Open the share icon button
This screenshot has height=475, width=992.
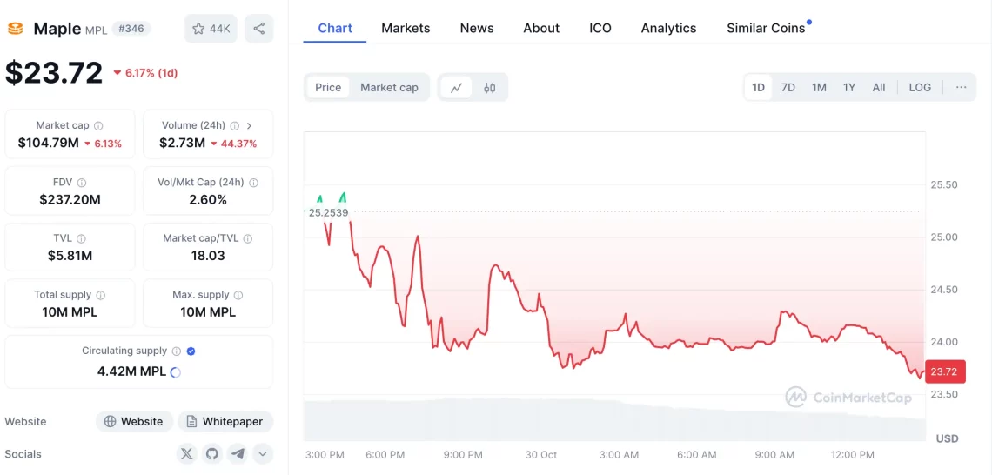pyautogui.click(x=258, y=29)
